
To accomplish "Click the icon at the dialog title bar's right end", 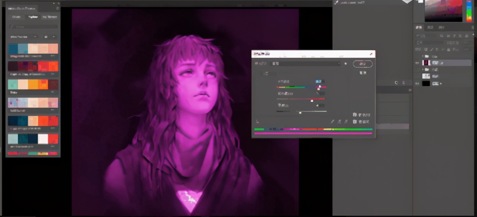I will 371,54.
